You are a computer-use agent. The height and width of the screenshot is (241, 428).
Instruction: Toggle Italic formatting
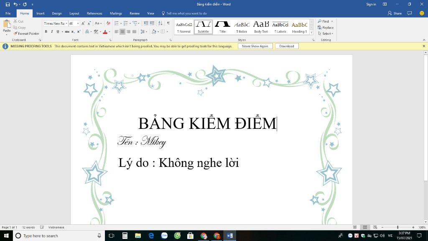pos(52,32)
